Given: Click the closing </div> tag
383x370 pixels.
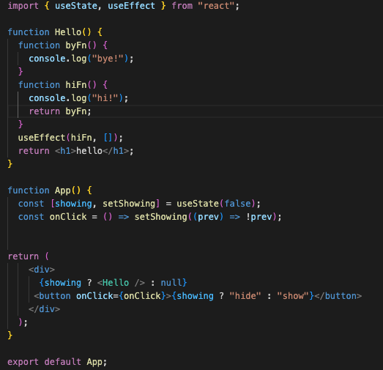Looking at the screenshot, I should coord(44,309).
